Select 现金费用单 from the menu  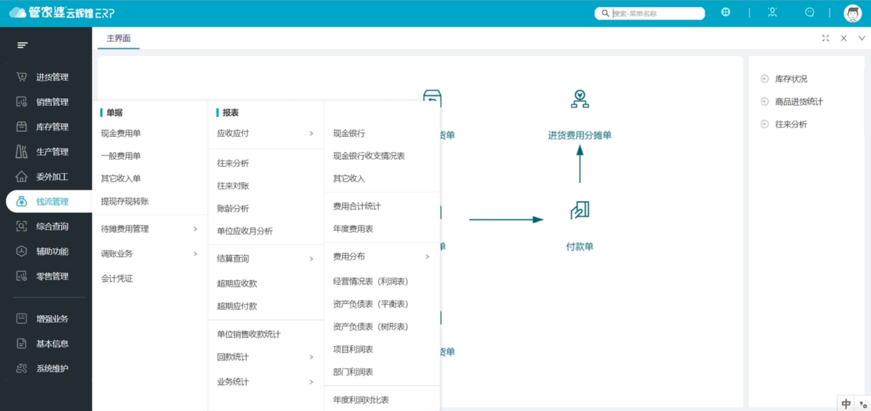(121, 133)
